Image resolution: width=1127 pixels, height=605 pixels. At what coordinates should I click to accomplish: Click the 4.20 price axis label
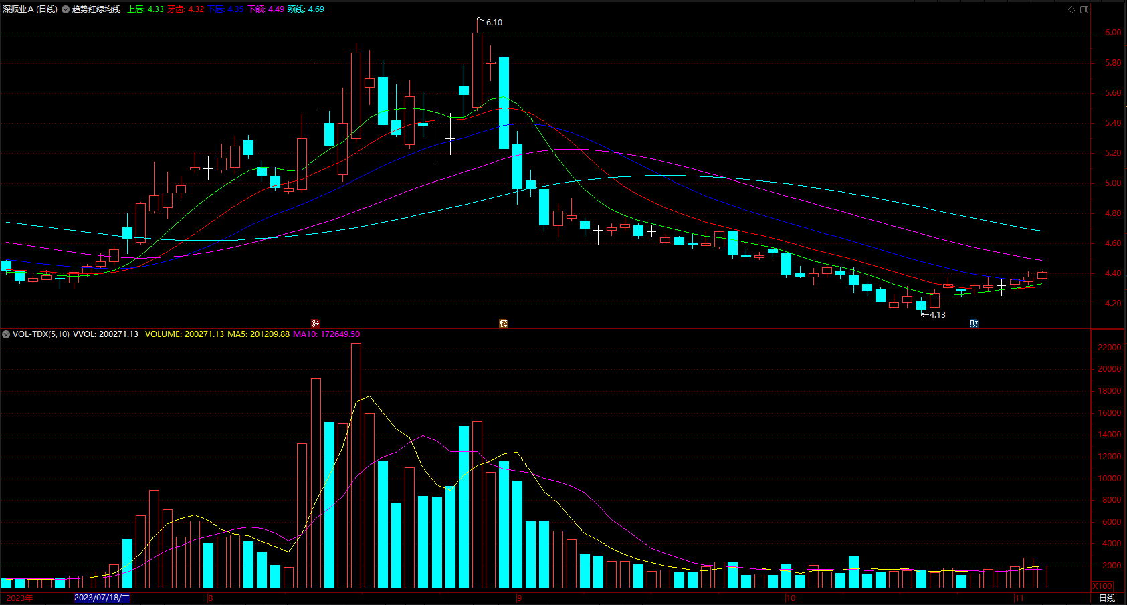tap(1113, 304)
